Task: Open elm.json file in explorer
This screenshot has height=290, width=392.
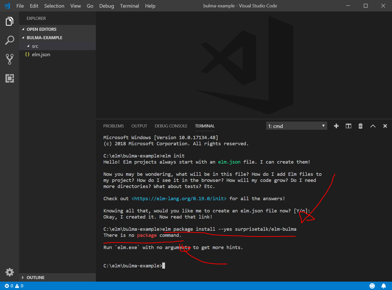Action: 57,54
